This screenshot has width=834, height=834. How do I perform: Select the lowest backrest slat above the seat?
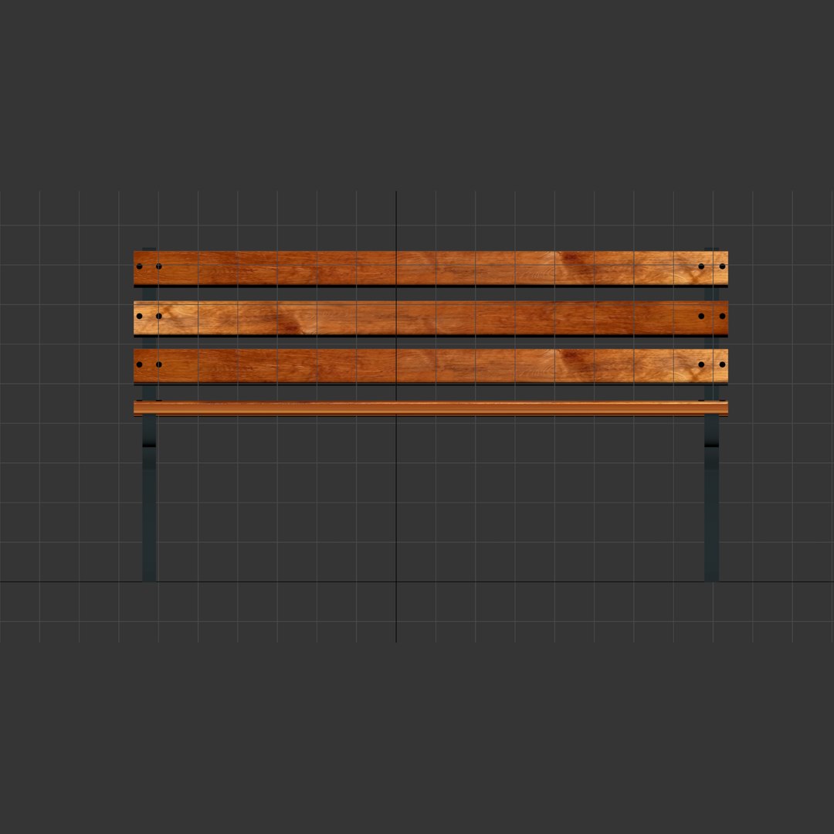[431, 366]
